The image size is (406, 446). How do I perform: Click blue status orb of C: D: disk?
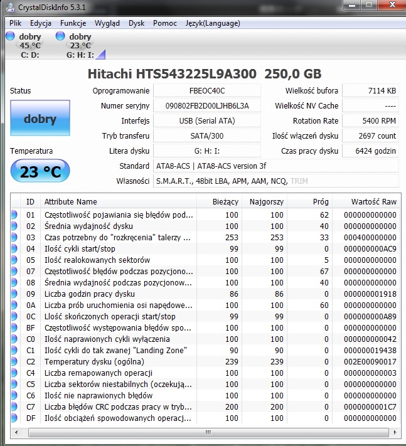10,36
